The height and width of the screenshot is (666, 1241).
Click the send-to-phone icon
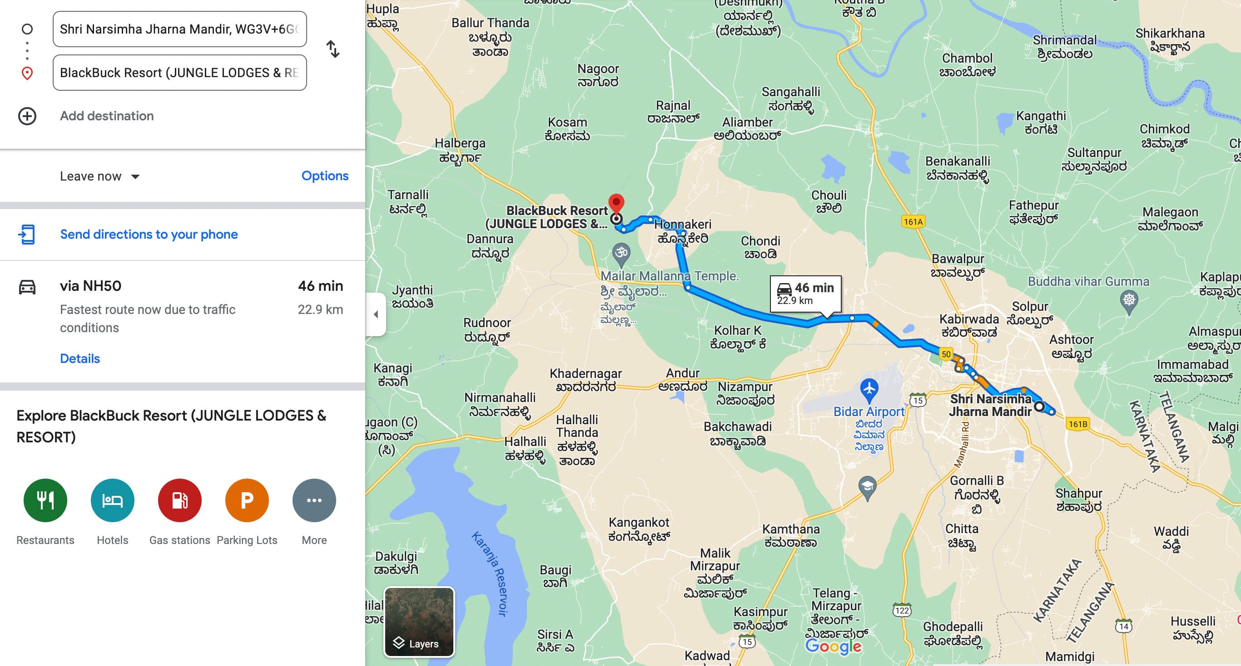pyautogui.click(x=26, y=235)
